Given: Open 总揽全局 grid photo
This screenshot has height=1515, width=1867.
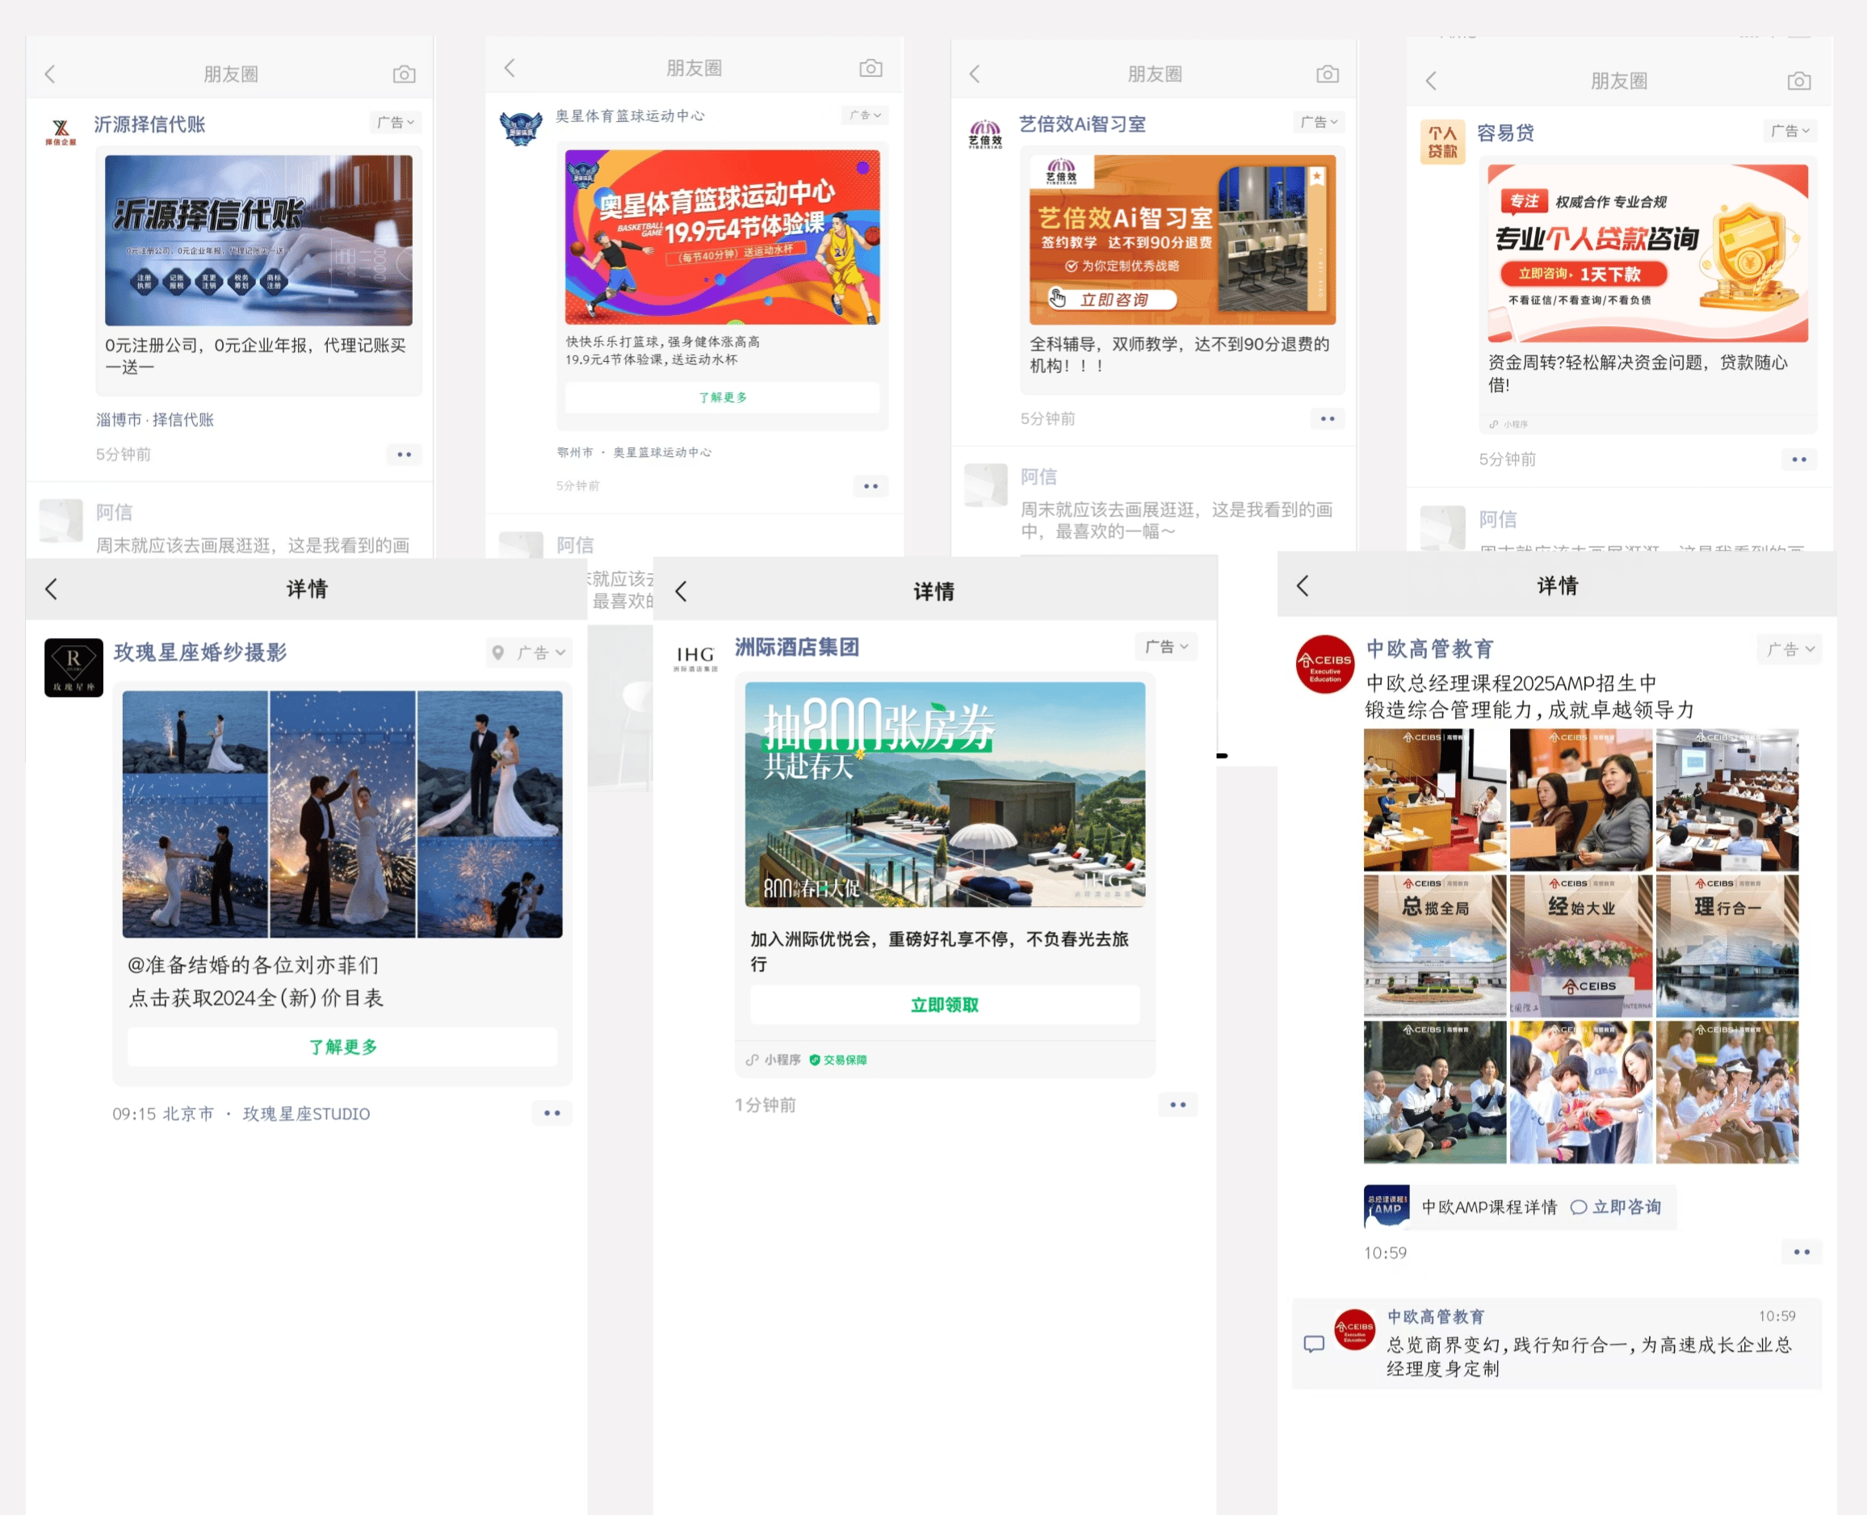Looking at the screenshot, I should 1435,946.
